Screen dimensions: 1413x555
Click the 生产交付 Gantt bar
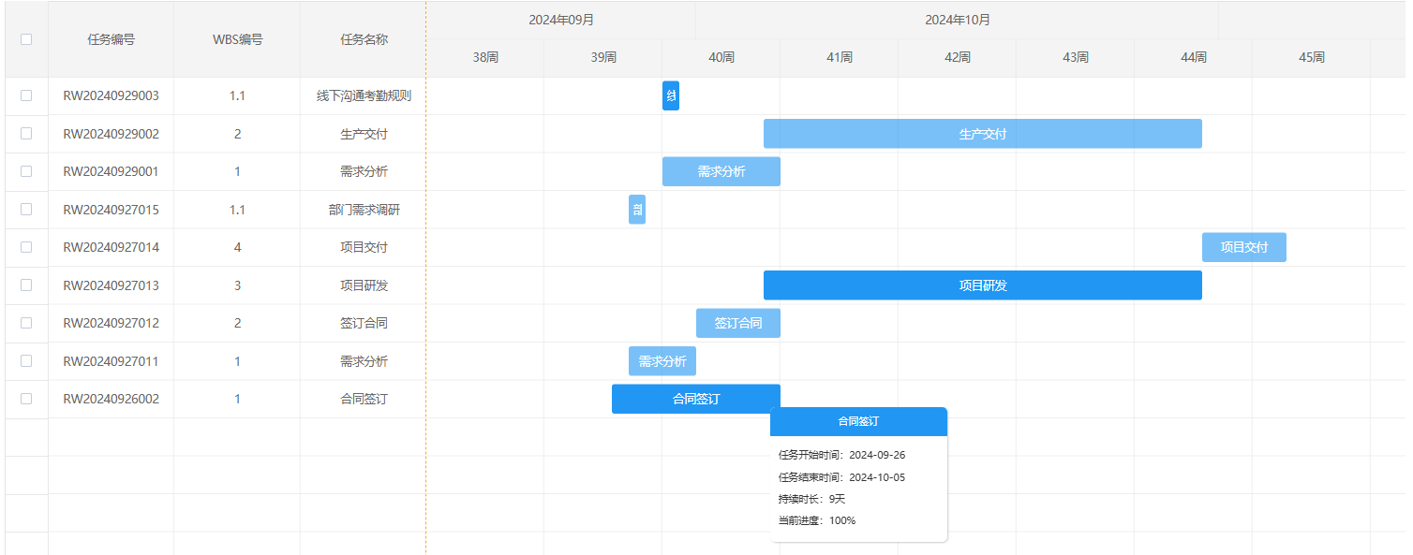click(x=982, y=134)
